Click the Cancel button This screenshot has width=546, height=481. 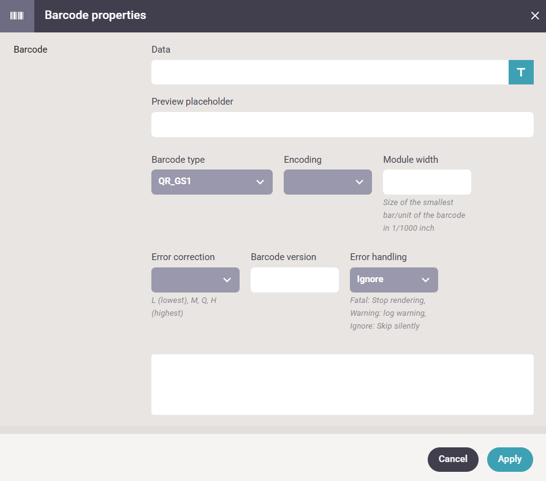click(453, 459)
